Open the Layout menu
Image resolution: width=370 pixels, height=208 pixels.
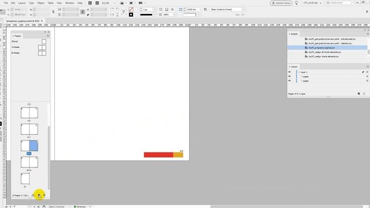(22, 3)
